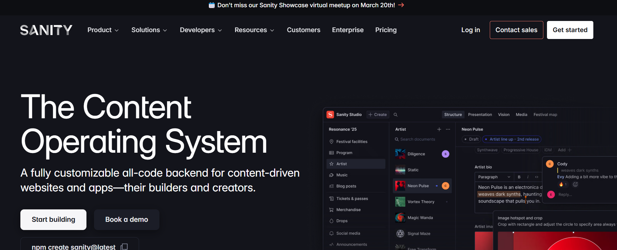Click Cody's orange avatar in comment

click(550, 164)
